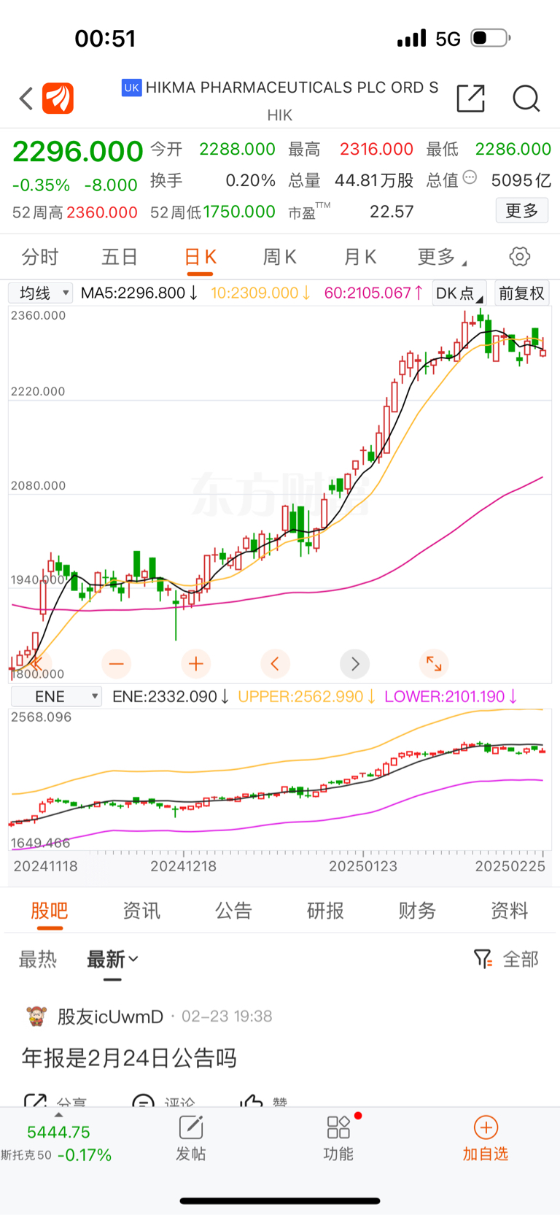Move chart right with gray arrow
The width and height of the screenshot is (560, 1215).
[355, 663]
